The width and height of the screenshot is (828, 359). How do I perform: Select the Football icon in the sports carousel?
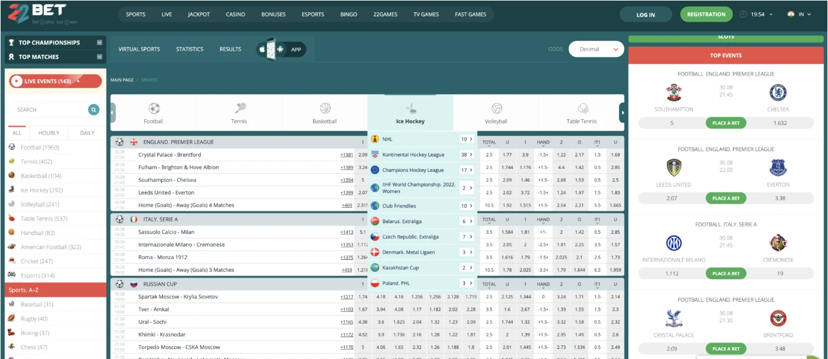(154, 109)
